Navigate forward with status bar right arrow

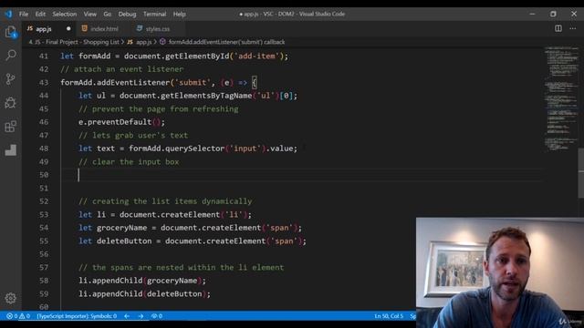pyautogui.click(x=141, y=316)
